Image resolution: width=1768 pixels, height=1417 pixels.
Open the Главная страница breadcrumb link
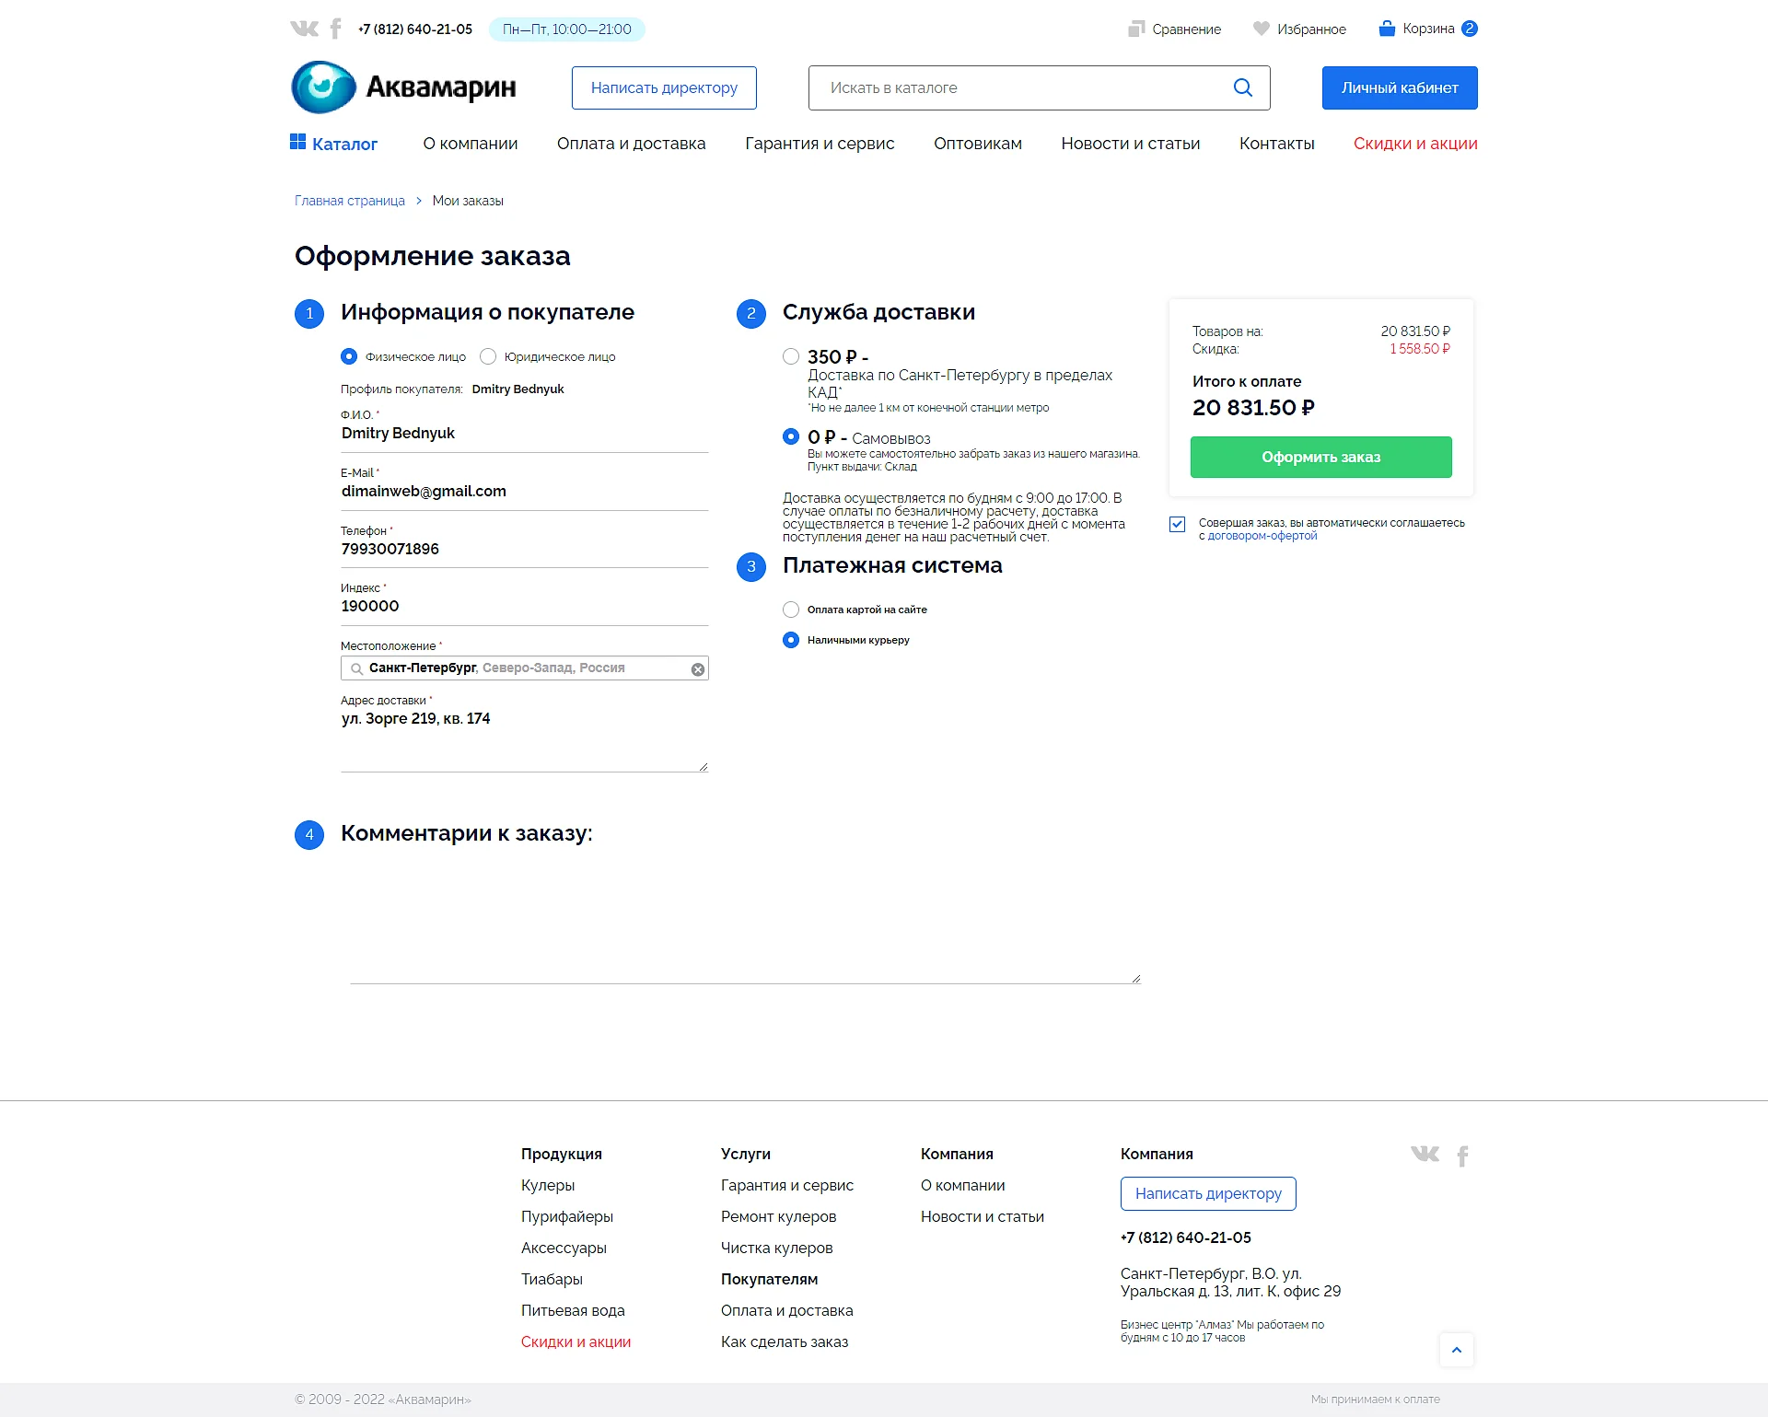click(350, 201)
